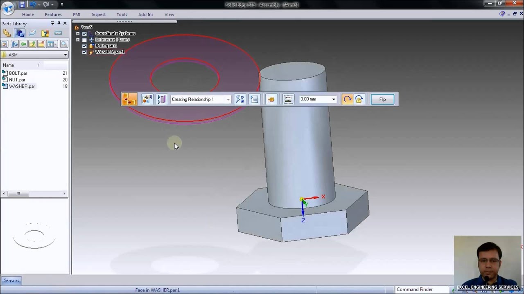Image resolution: width=524 pixels, height=294 pixels.
Task: Save the assembly with the floppy disk icon
Action: [x=22, y=4]
